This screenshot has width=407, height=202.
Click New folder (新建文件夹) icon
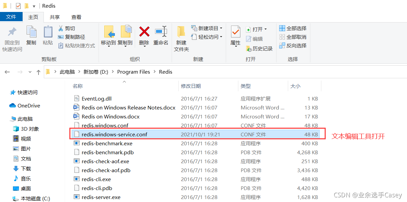click(181, 32)
